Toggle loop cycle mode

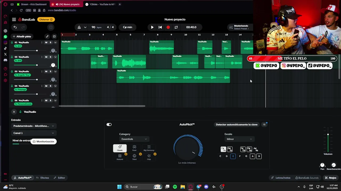176,27
